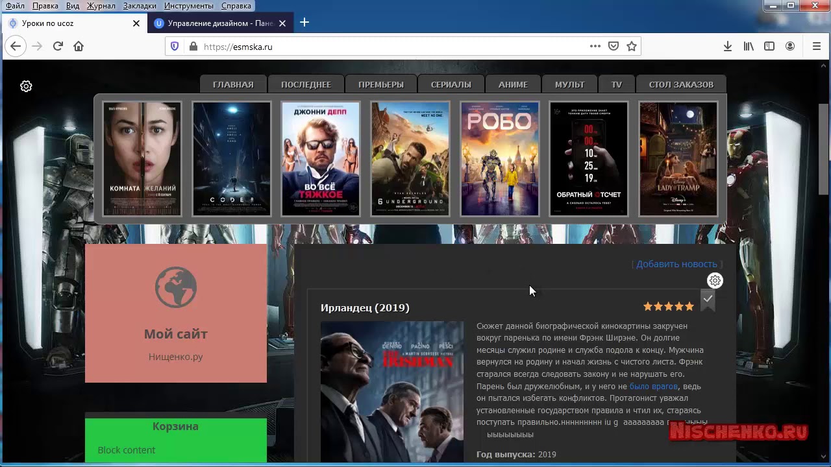
Task: Open the МУЛЬТ section
Action: [x=570, y=84]
